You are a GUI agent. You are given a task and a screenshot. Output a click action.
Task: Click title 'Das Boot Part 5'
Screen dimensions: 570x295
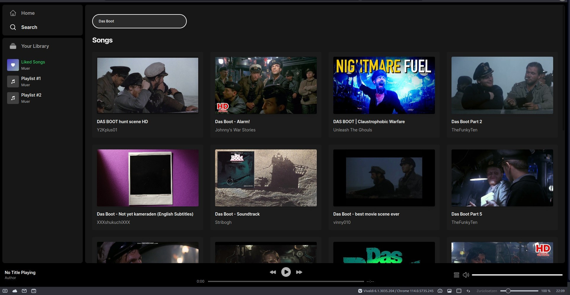467,214
